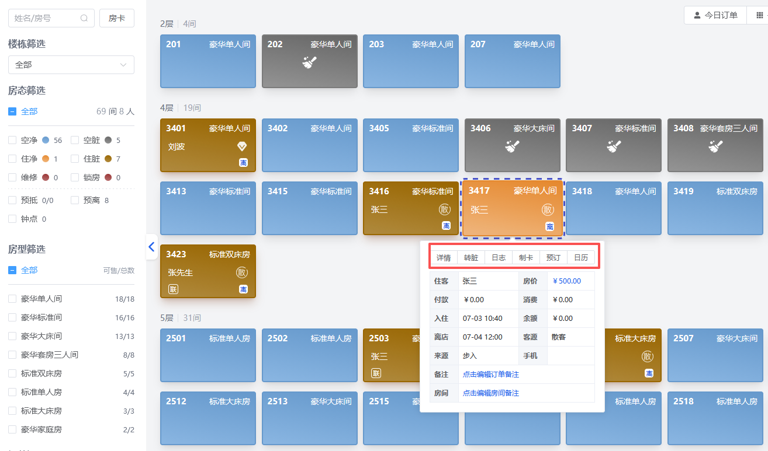Select room card 3402
Image resolution: width=768 pixels, height=451 pixels.
pos(310,145)
